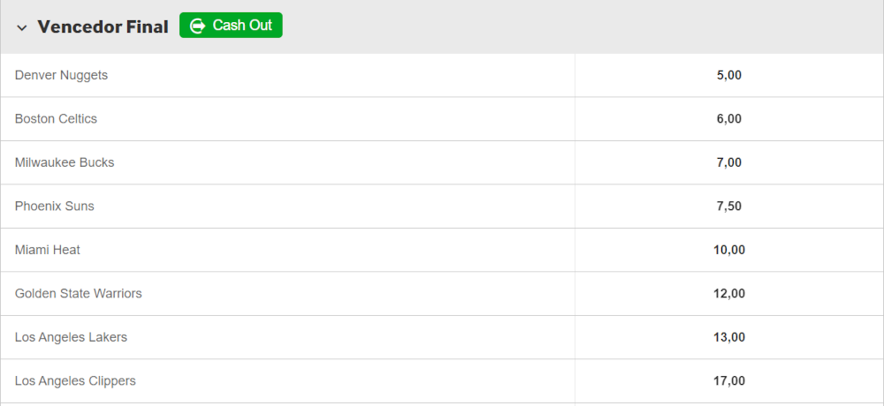Image resolution: width=884 pixels, height=406 pixels.
Task: Select Phoenix Suns odds 7,50
Action: [x=728, y=207]
